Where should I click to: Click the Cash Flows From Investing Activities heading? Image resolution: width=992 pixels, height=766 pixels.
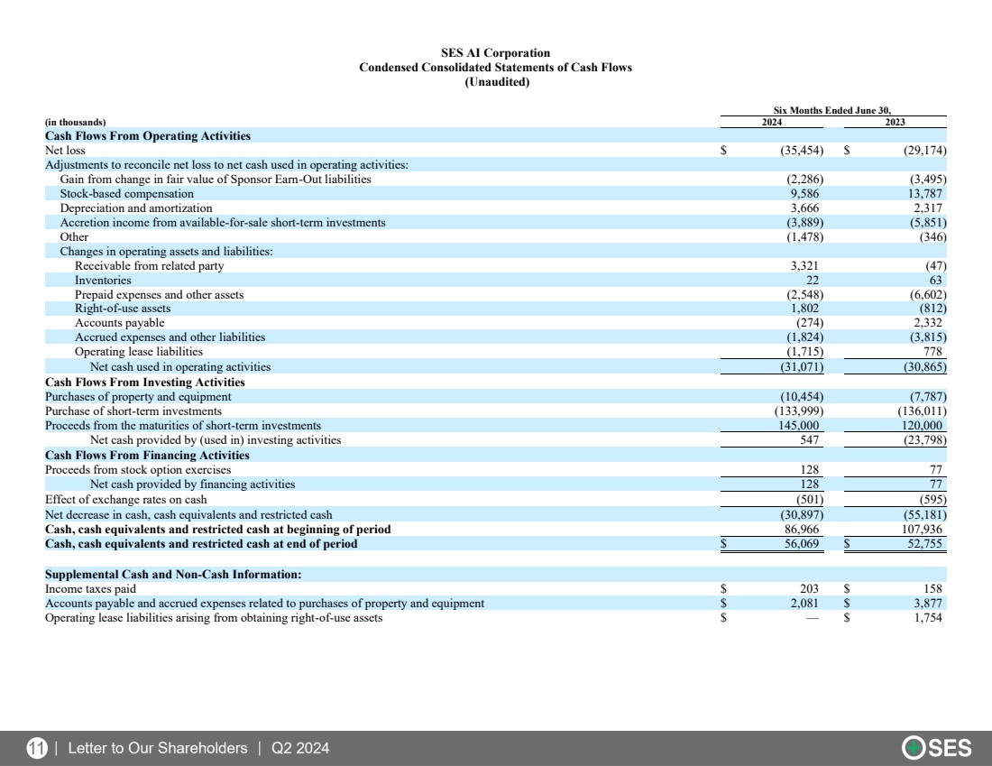click(145, 382)
